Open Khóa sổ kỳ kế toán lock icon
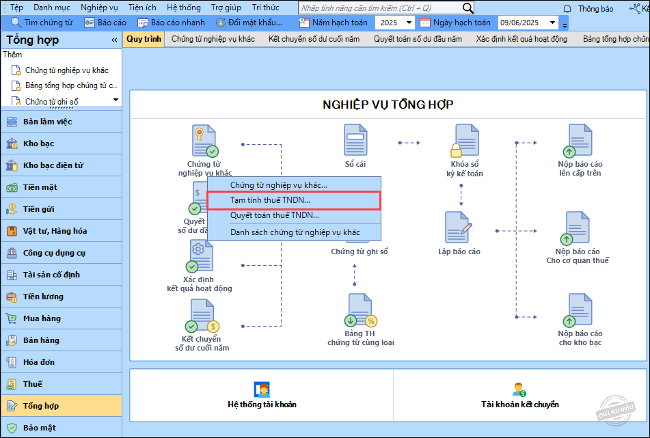The height and width of the screenshot is (438, 650). [x=465, y=141]
